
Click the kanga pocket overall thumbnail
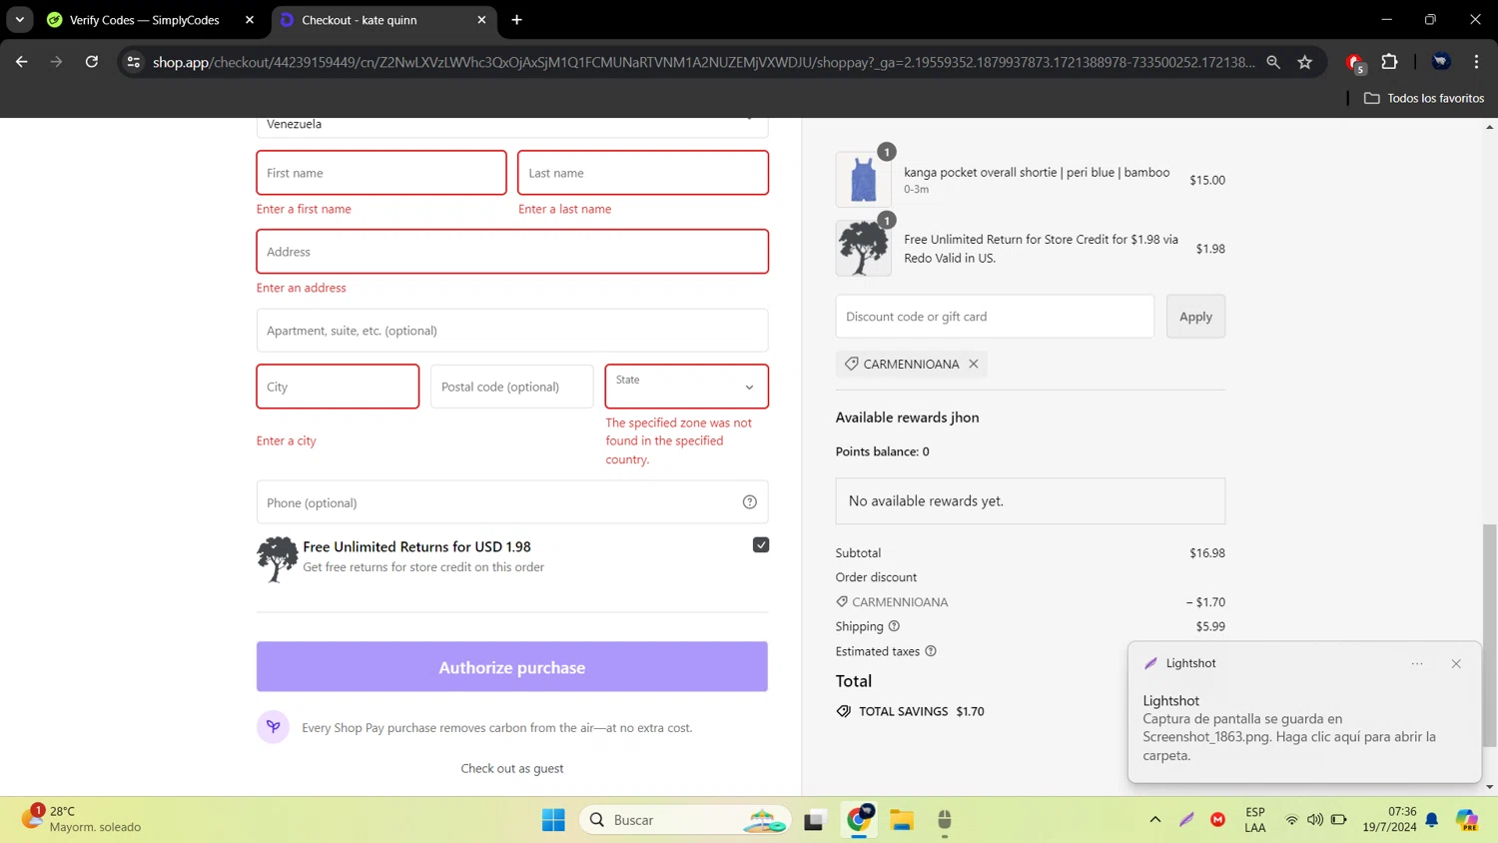tap(863, 180)
